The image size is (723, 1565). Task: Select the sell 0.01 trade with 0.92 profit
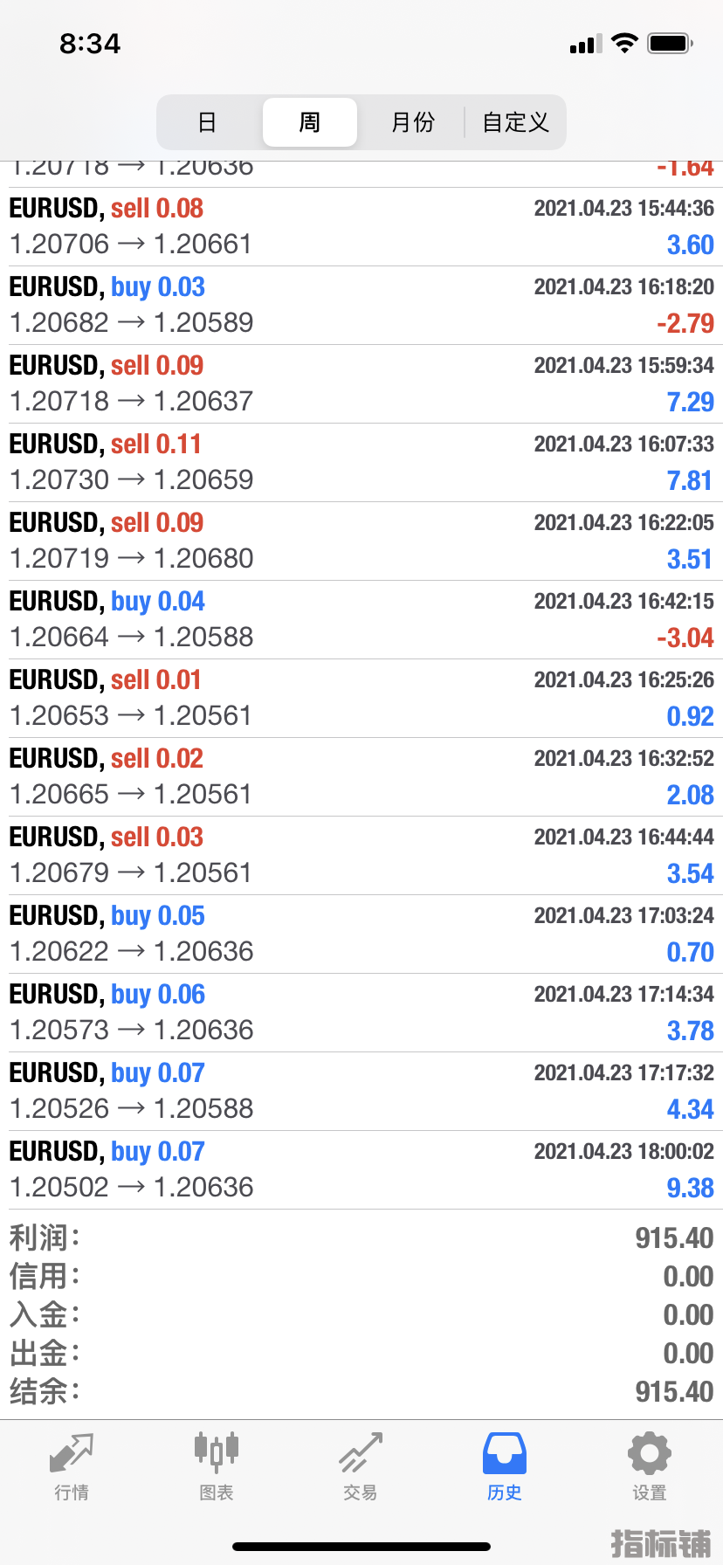click(361, 699)
